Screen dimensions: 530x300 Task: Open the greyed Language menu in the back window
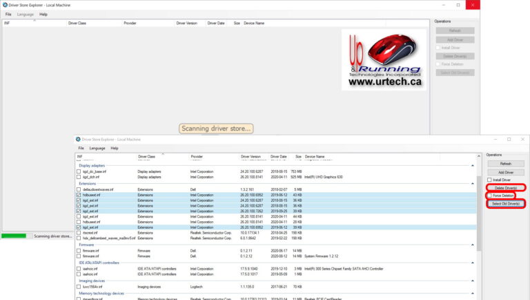pyautogui.click(x=26, y=15)
